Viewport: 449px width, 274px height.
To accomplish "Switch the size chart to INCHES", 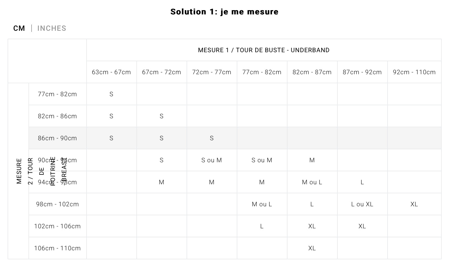I will [x=52, y=28].
